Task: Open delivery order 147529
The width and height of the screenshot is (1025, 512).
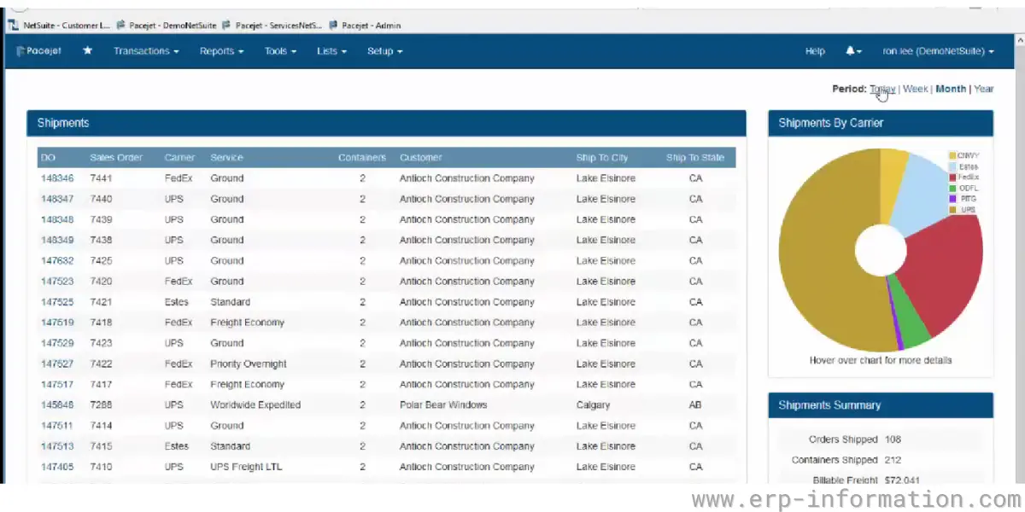Action: pos(57,343)
